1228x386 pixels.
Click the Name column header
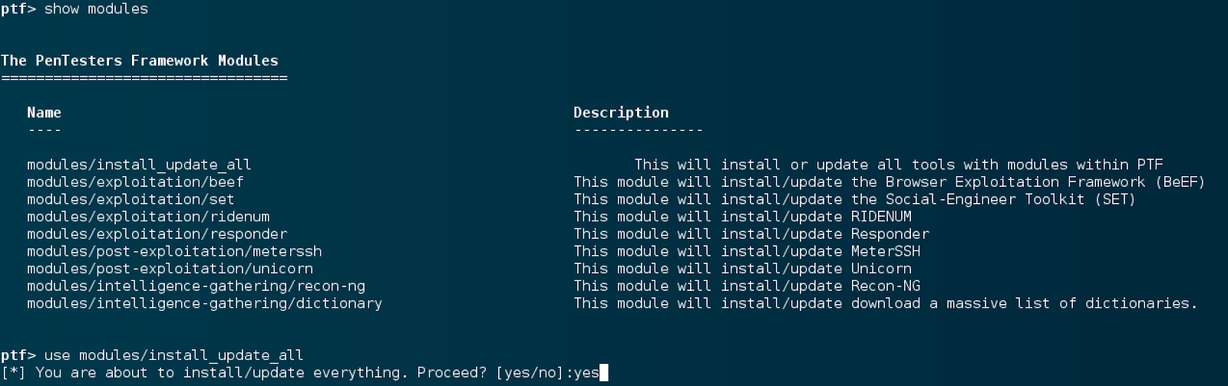(x=44, y=113)
